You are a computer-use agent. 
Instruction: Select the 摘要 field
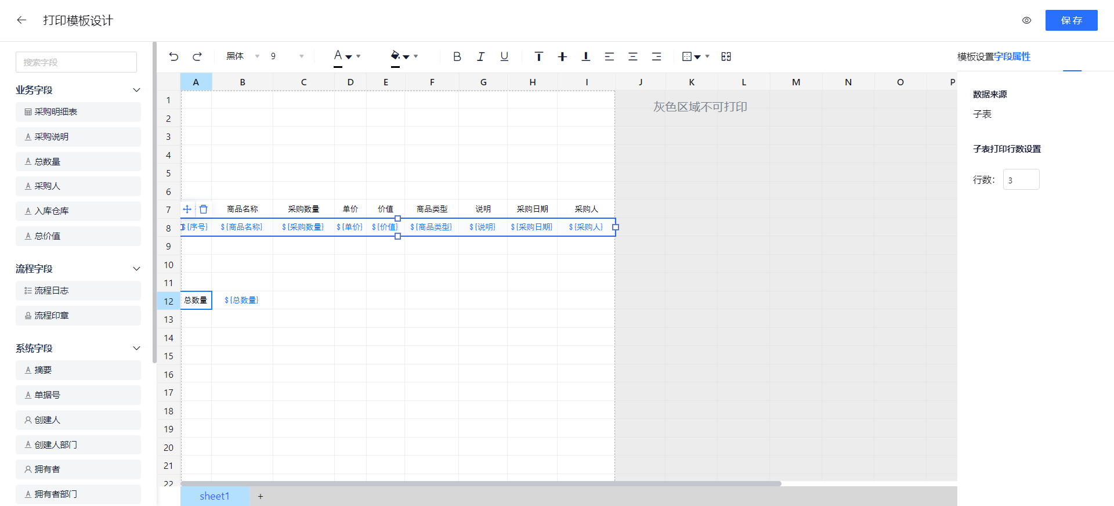(x=78, y=370)
